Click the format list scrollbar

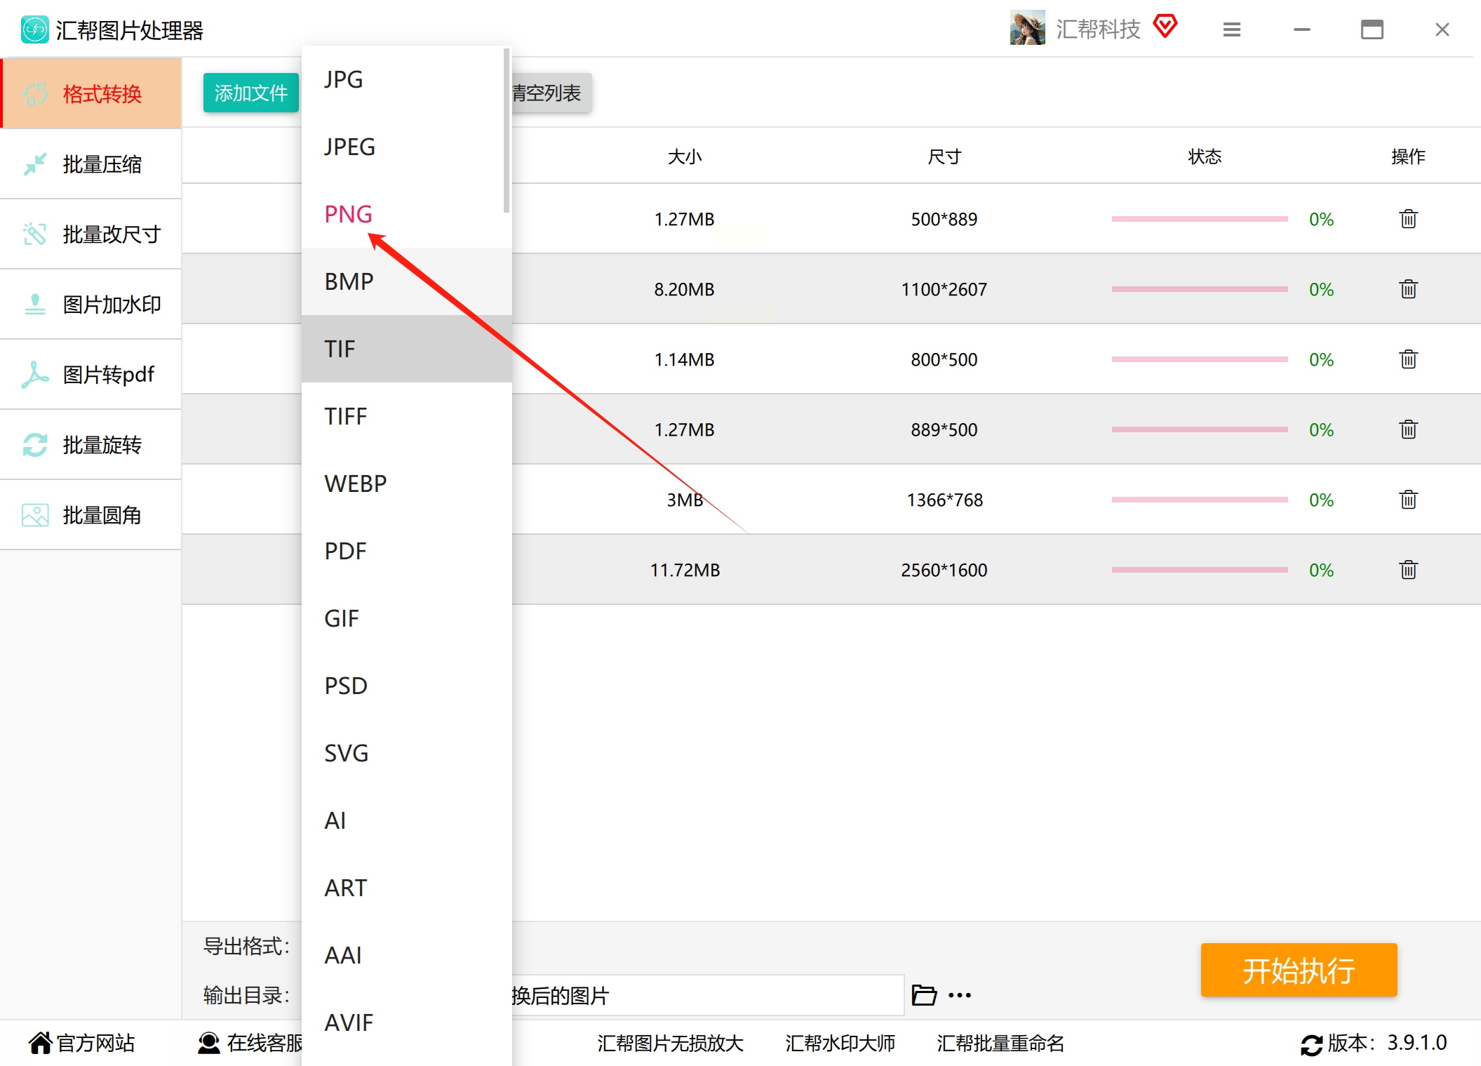pos(507,130)
